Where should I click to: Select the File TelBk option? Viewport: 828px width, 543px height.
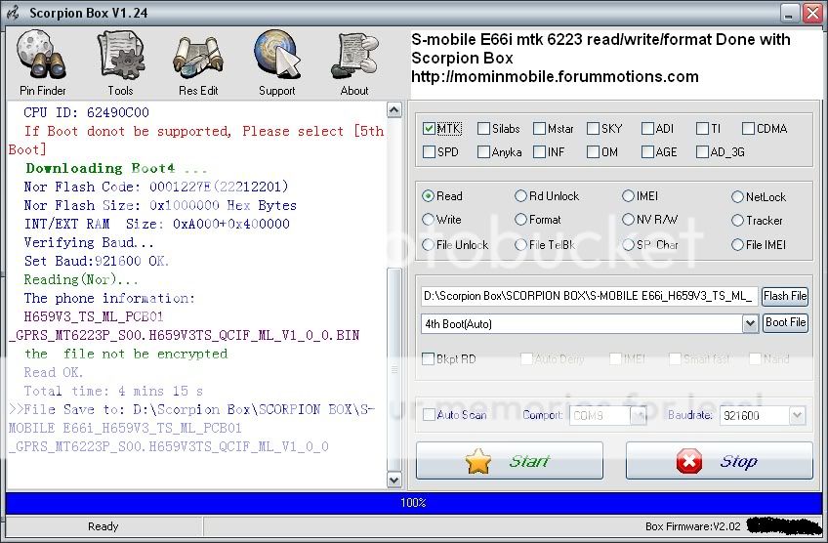[x=520, y=244]
